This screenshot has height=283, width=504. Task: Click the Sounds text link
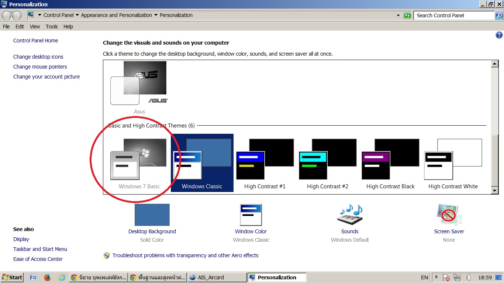click(x=350, y=231)
